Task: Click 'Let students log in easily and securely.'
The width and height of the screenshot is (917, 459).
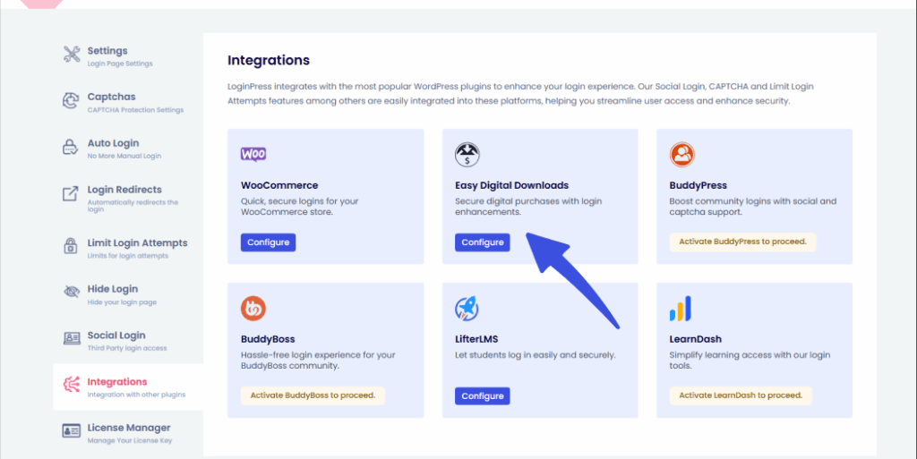Action: [x=536, y=355]
